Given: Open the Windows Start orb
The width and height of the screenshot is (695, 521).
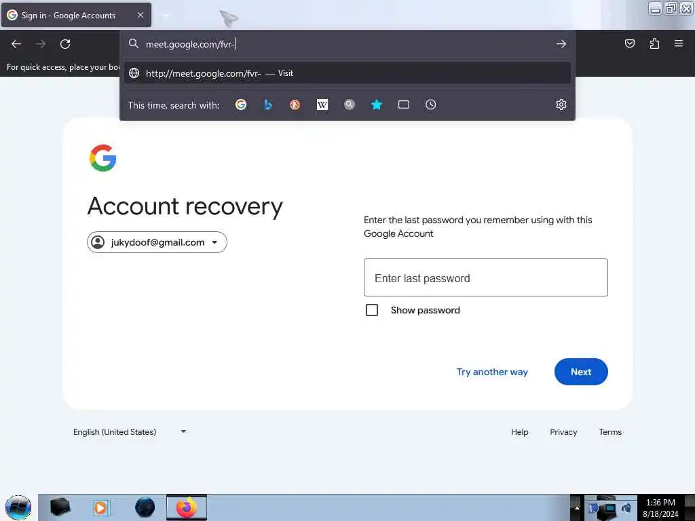Looking at the screenshot, I should click(18, 507).
